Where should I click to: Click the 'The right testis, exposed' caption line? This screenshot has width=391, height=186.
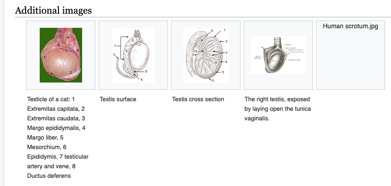point(277,99)
